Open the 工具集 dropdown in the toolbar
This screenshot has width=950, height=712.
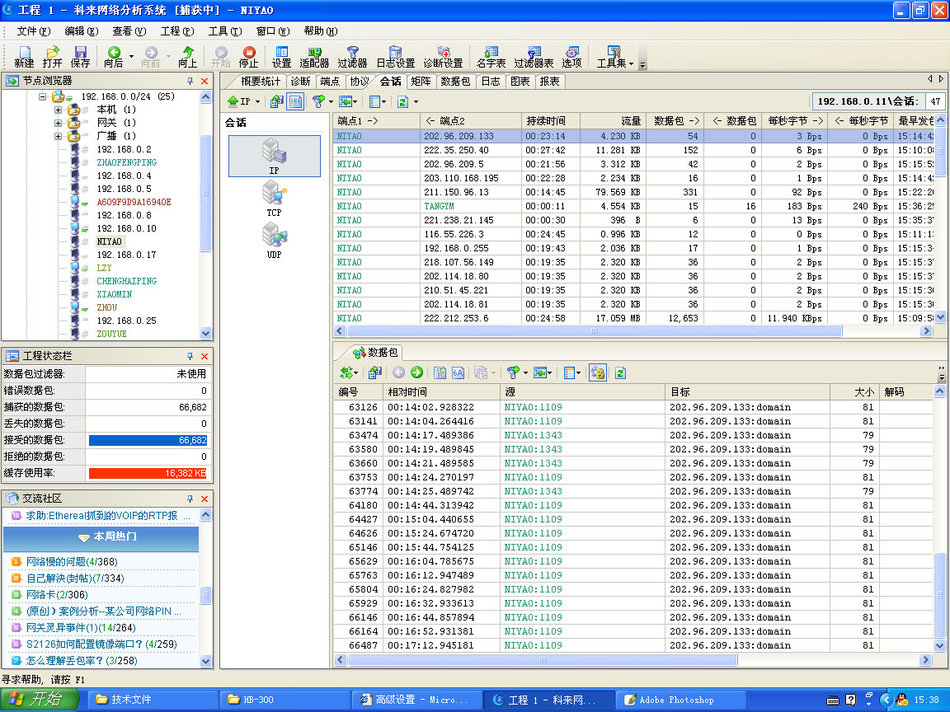point(614,56)
